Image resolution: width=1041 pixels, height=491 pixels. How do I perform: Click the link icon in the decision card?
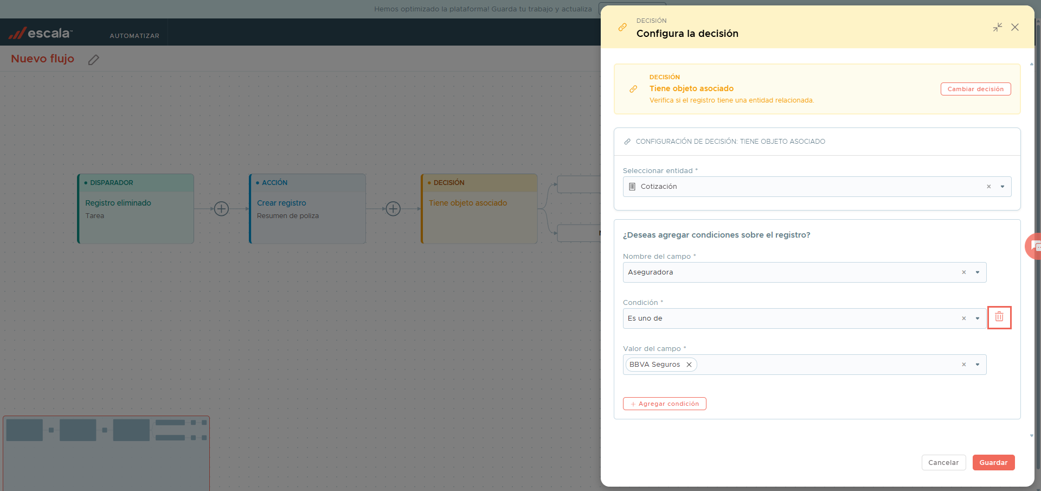coord(633,89)
